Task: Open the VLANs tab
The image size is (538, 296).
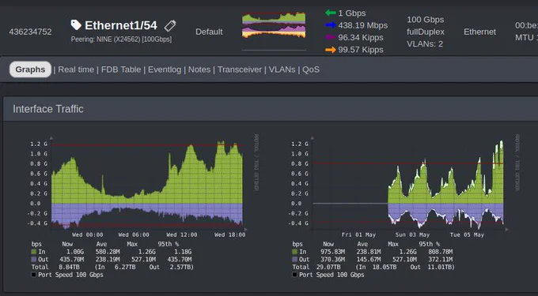Action: point(282,69)
